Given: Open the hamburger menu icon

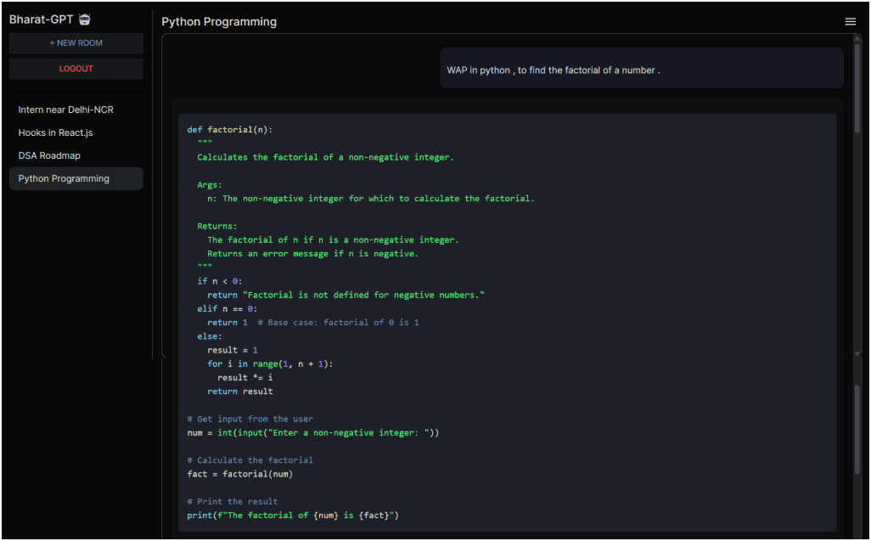Looking at the screenshot, I should [850, 22].
